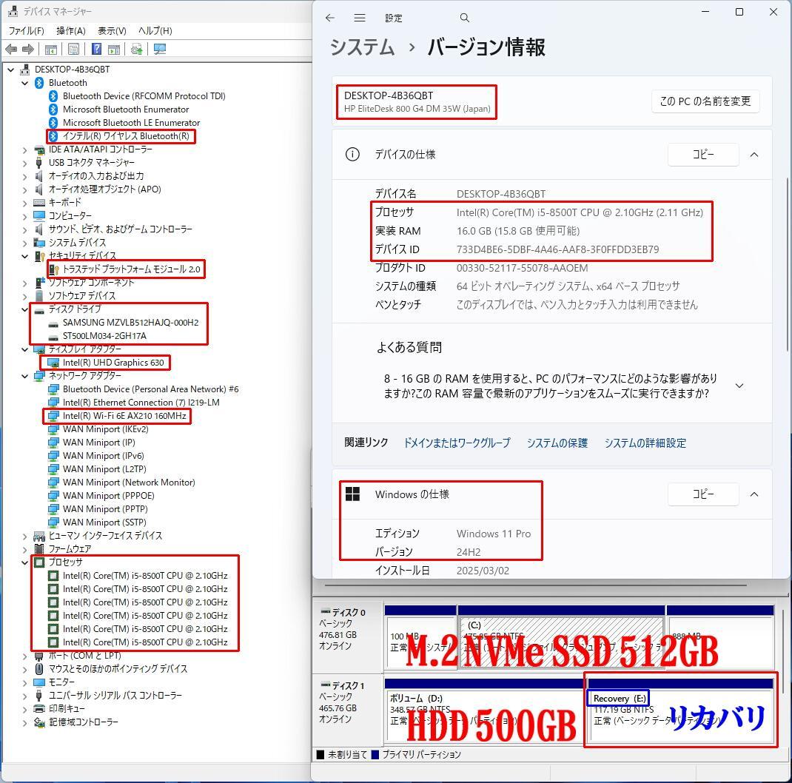This screenshot has height=783, width=792.
Task: Click the Forward arrow in Device Manager toolbar
Action: click(x=27, y=49)
